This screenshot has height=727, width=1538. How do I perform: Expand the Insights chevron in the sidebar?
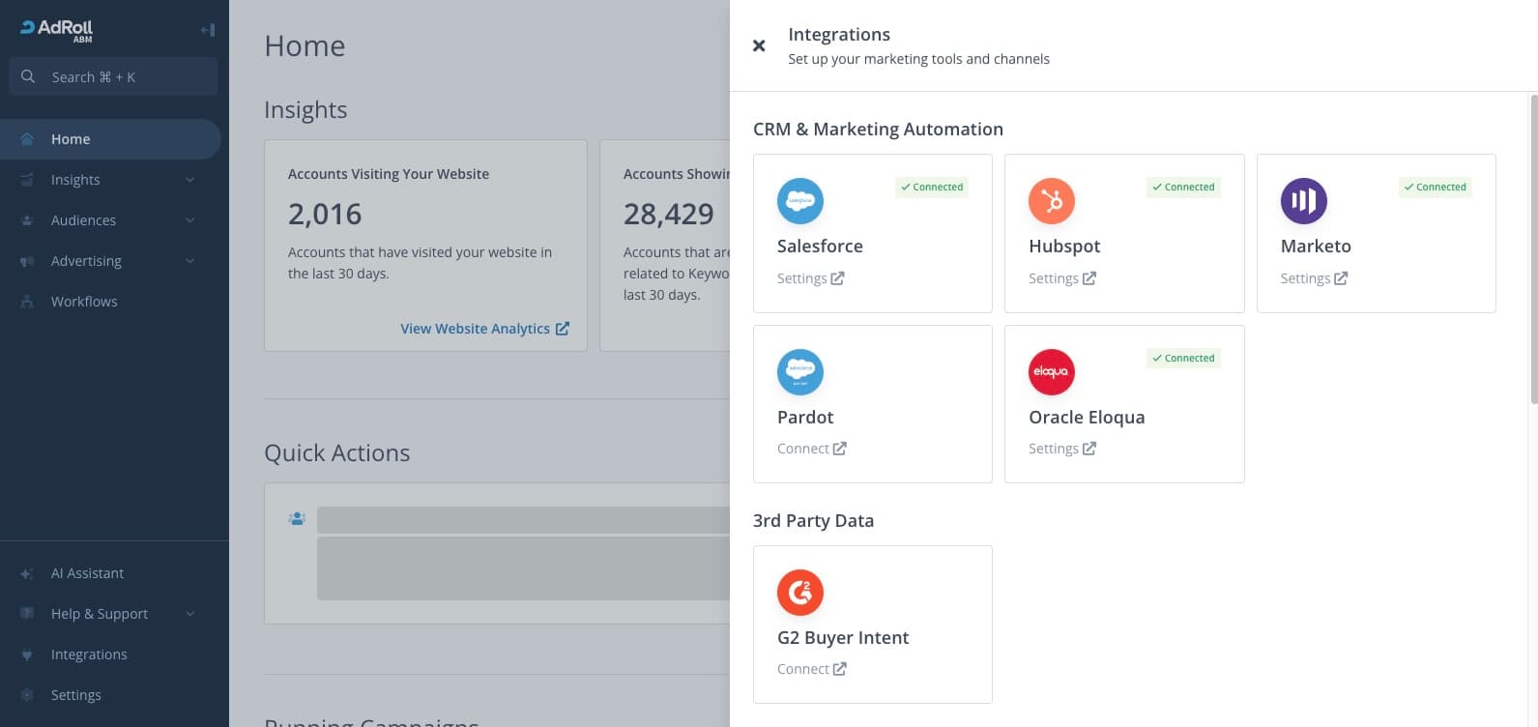pos(189,180)
